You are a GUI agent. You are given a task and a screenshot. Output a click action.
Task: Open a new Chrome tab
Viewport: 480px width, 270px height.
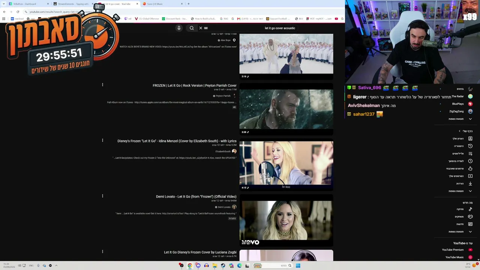point(188,4)
